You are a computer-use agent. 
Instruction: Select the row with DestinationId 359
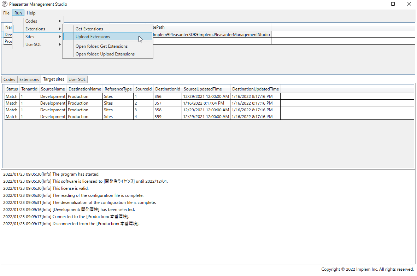click(209, 117)
